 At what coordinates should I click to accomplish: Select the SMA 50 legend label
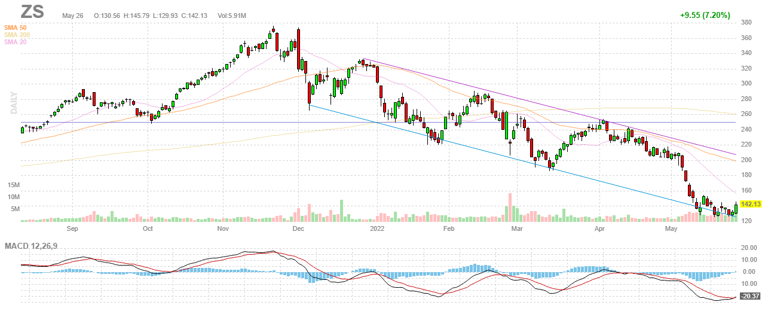point(15,28)
